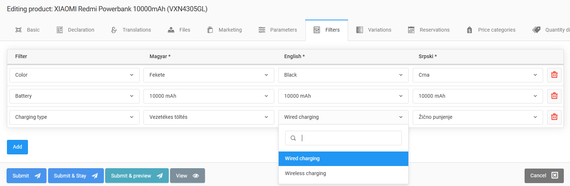Open the Magyar Fekete dropdown
Viewport: 570px width, 186px height.
pos(209,75)
